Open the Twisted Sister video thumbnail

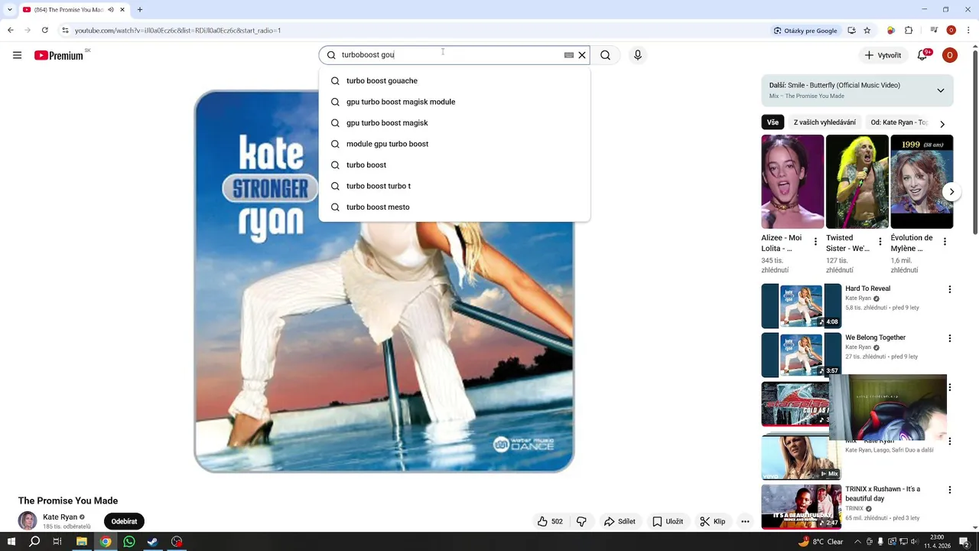[857, 181]
